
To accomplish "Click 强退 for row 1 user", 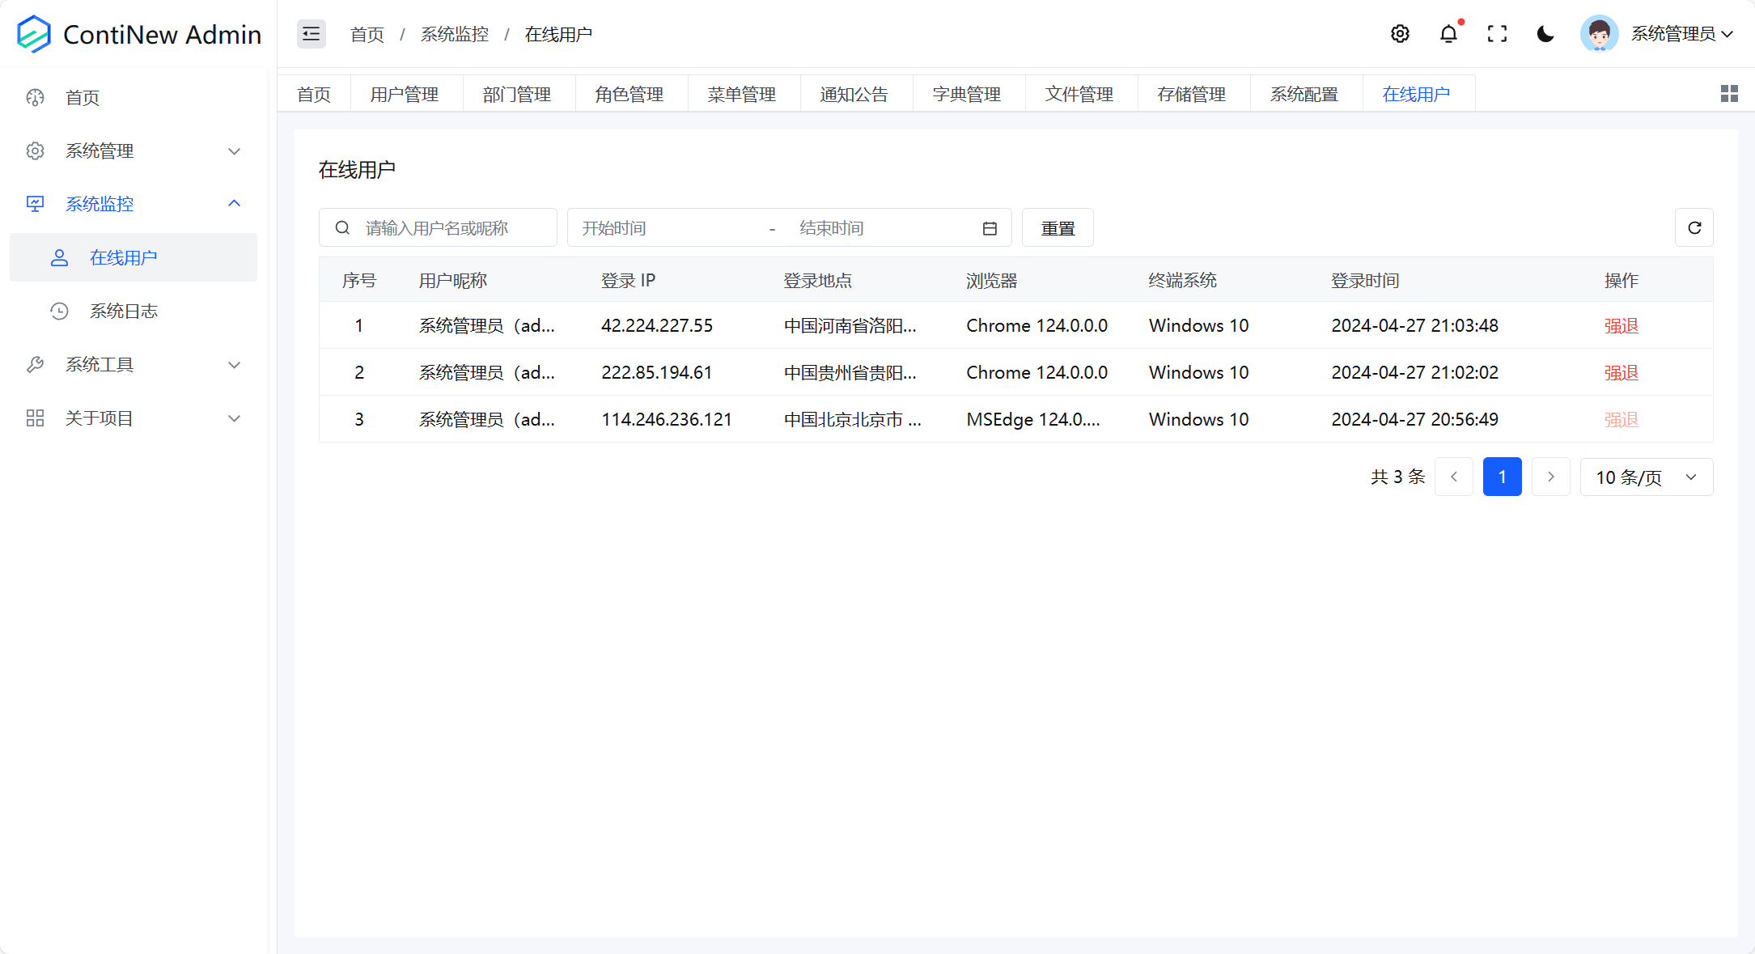I will tap(1621, 326).
